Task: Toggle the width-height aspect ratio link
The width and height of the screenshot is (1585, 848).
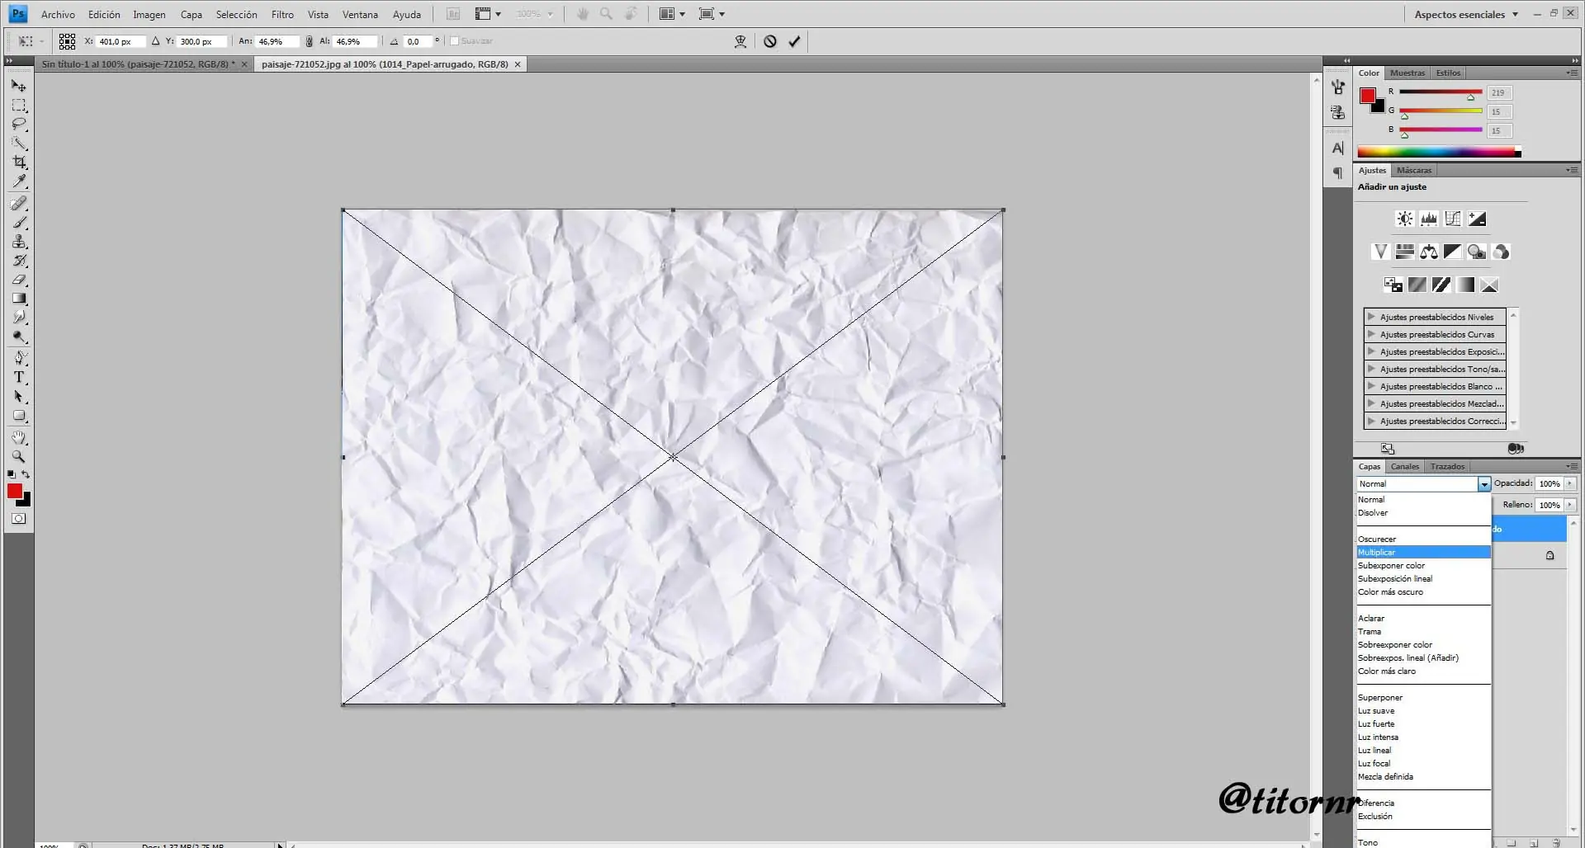Action: (309, 41)
